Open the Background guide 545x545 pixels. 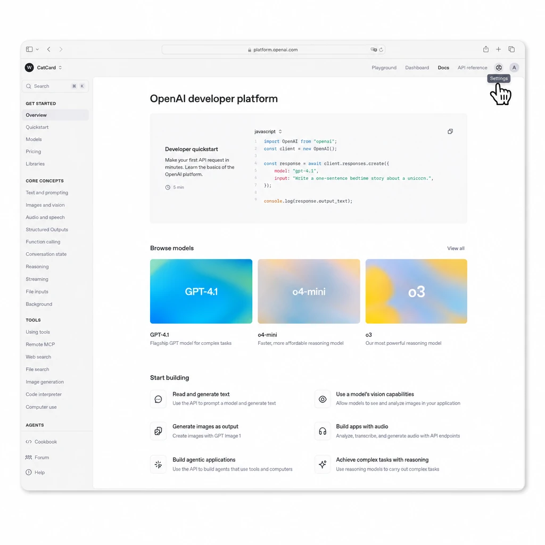click(38, 304)
